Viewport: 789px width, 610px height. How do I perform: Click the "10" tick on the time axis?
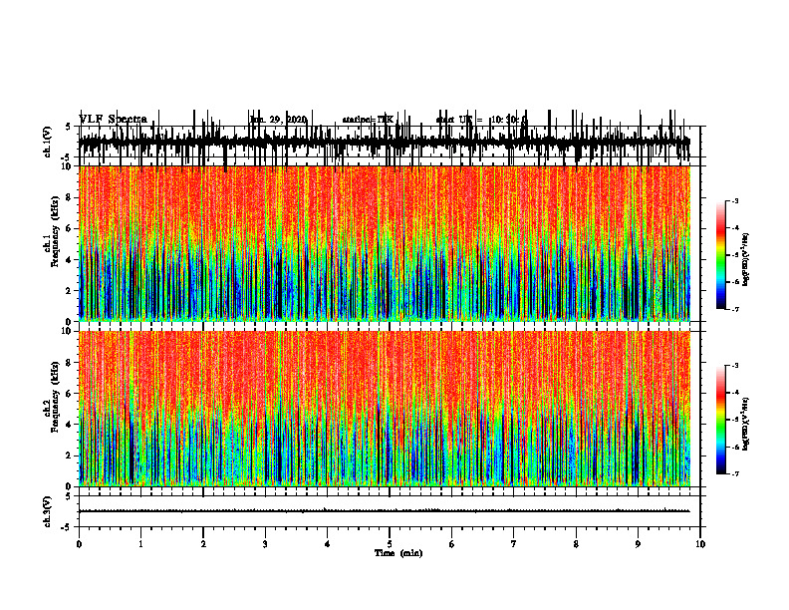(700, 544)
